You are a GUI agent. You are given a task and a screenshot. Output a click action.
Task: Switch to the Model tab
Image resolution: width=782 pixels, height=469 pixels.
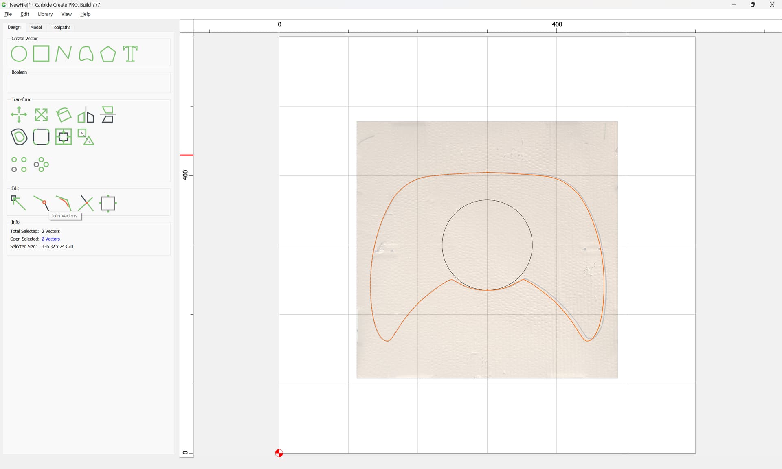[x=36, y=27]
